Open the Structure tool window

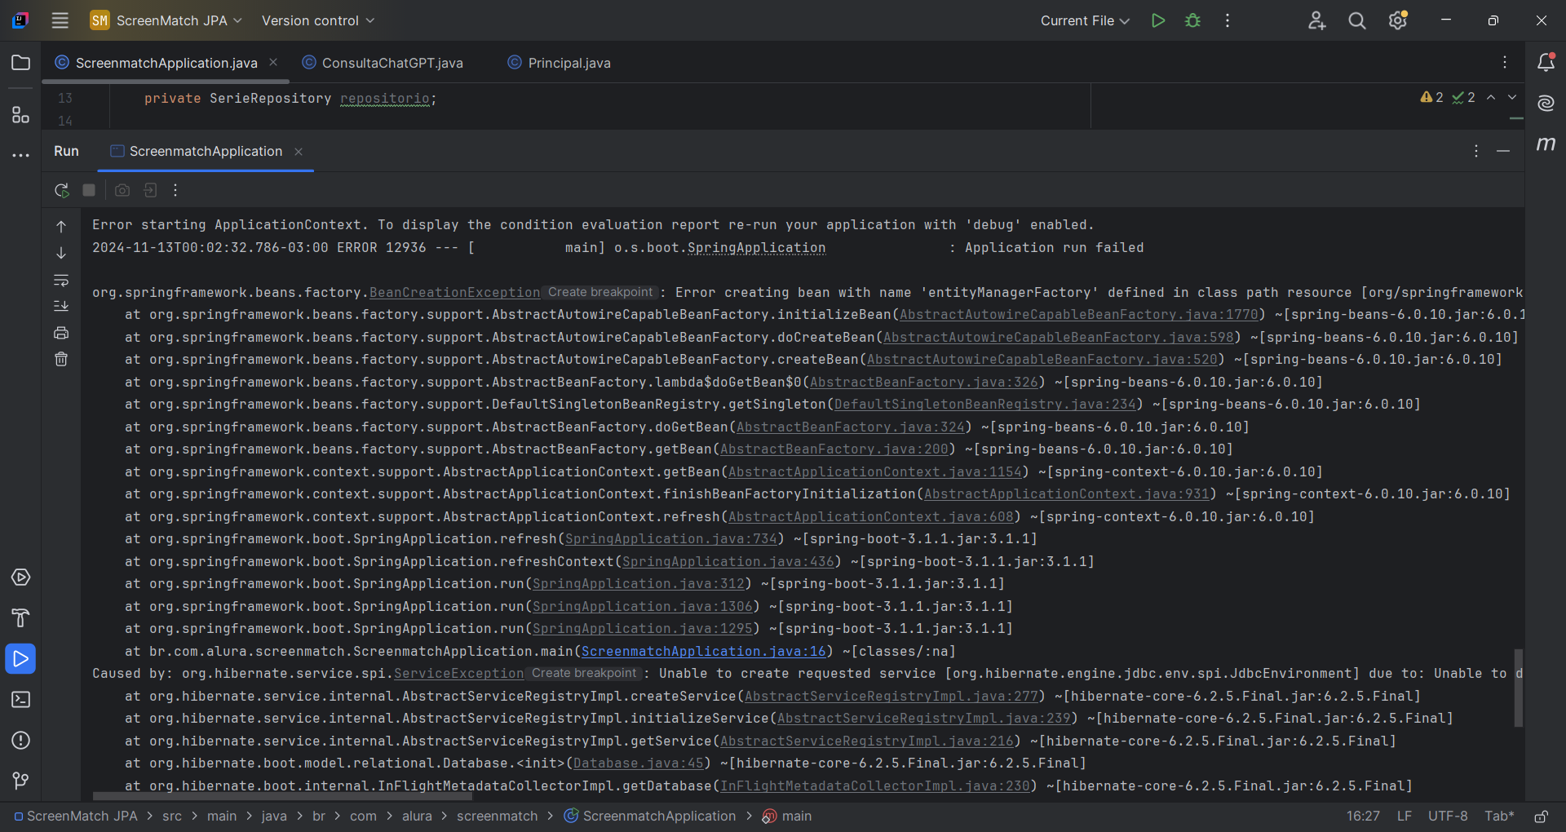(x=20, y=115)
